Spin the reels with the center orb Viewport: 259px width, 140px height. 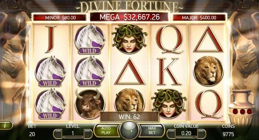(x=129, y=130)
